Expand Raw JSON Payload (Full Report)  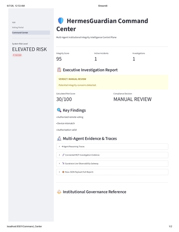pyautogui.click(x=112, y=172)
